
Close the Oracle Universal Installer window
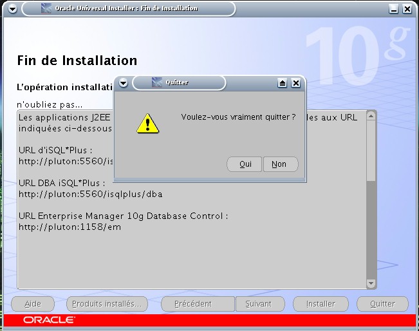pyautogui.click(x=407, y=9)
